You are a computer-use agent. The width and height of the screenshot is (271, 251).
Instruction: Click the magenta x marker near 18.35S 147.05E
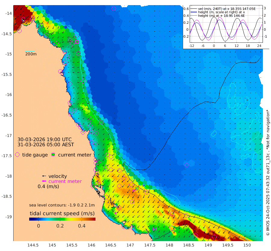coord(133,191)
